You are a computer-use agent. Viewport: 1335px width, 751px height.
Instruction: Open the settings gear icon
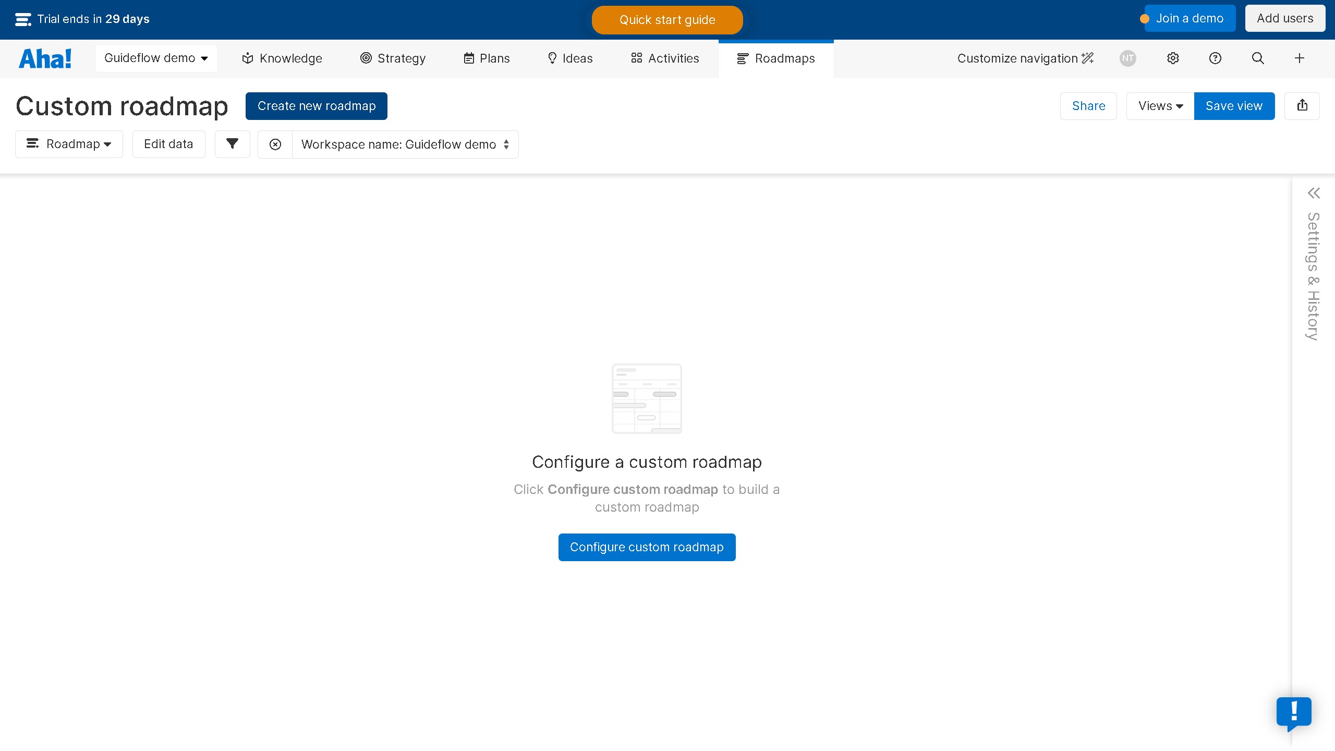pyautogui.click(x=1173, y=58)
